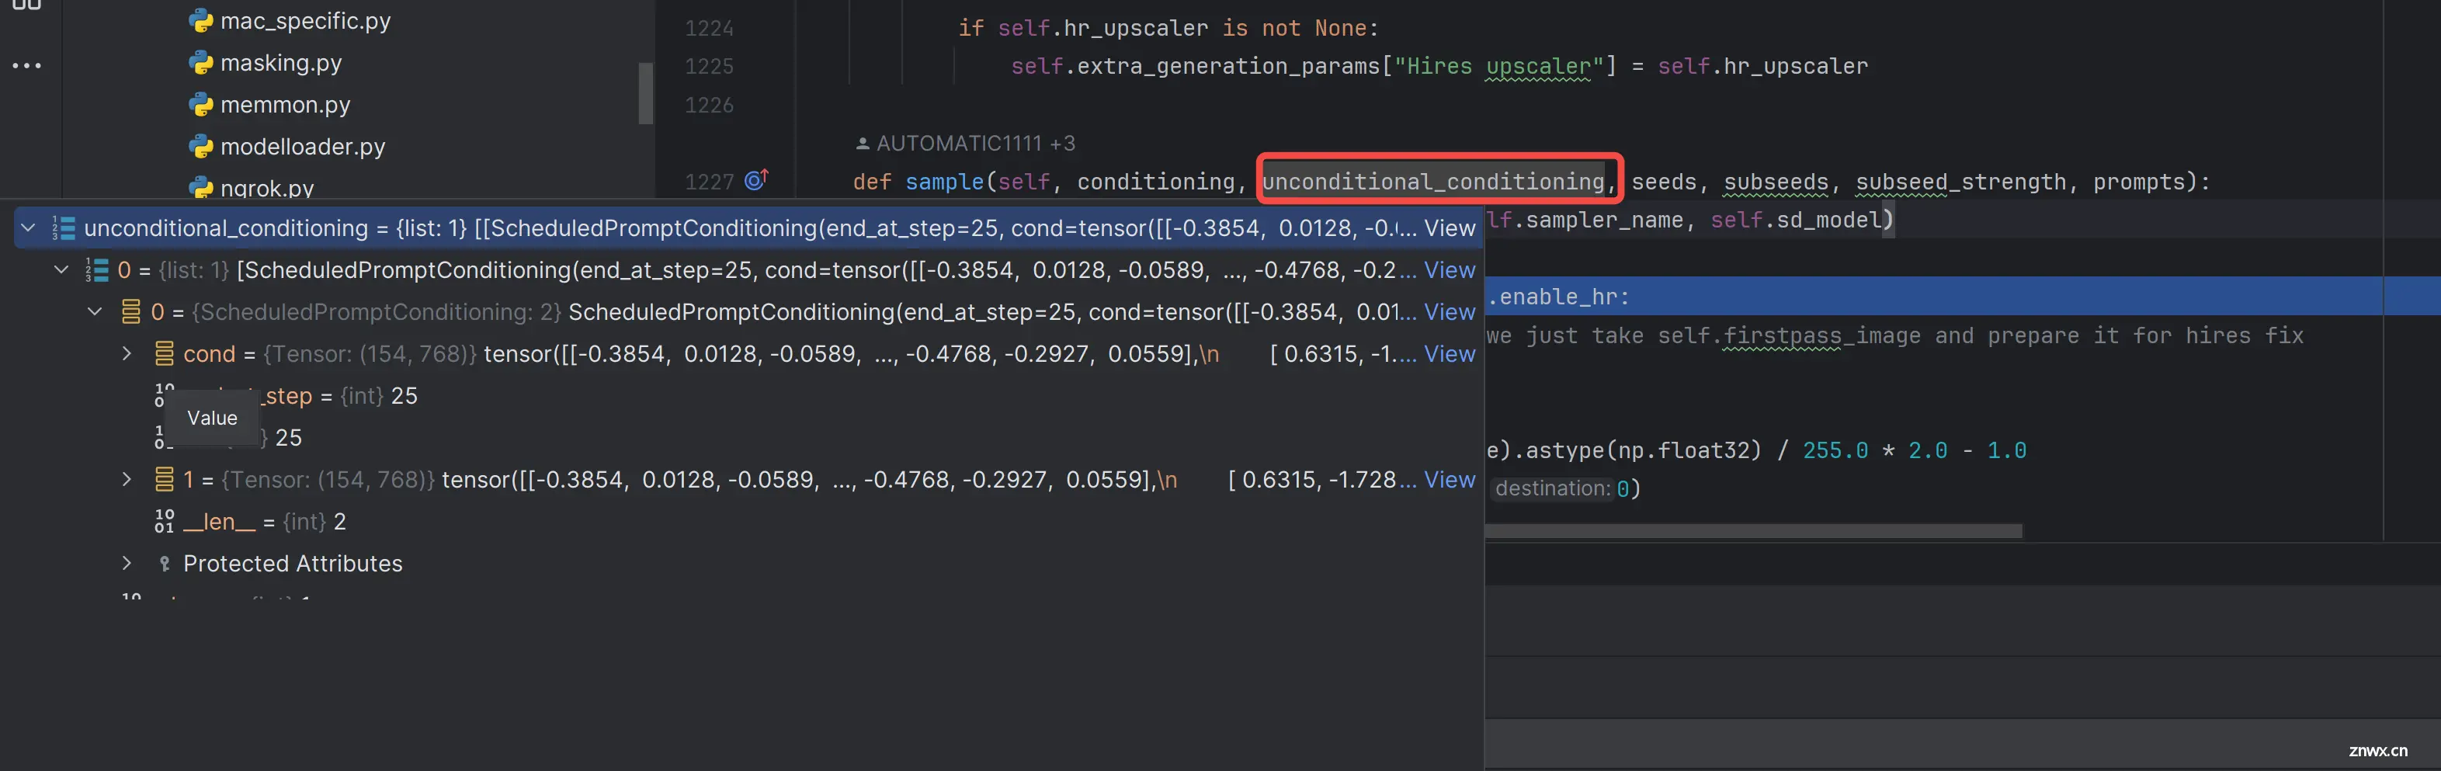Click line number 1226 in the gutter
Viewport: 2441px width, 771px height.
click(709, 105)
